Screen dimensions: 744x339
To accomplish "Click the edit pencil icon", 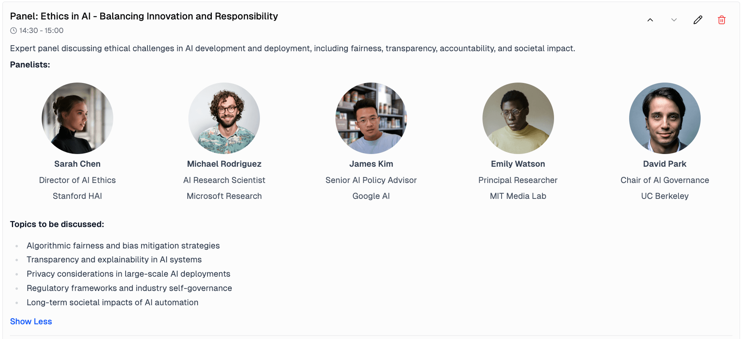I will click(x=698, y=19).
